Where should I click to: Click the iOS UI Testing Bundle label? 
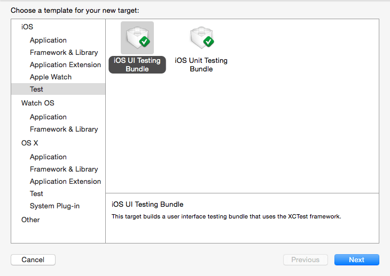[137, 64]
